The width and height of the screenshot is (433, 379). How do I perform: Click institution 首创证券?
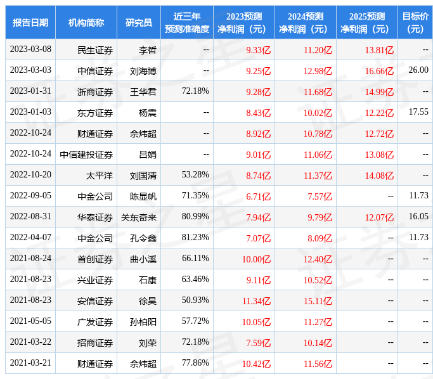(x=95, y=259)
